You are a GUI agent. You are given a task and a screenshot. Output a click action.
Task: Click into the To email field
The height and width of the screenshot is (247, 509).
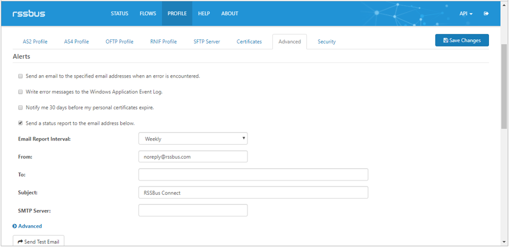tap(253, 175)
